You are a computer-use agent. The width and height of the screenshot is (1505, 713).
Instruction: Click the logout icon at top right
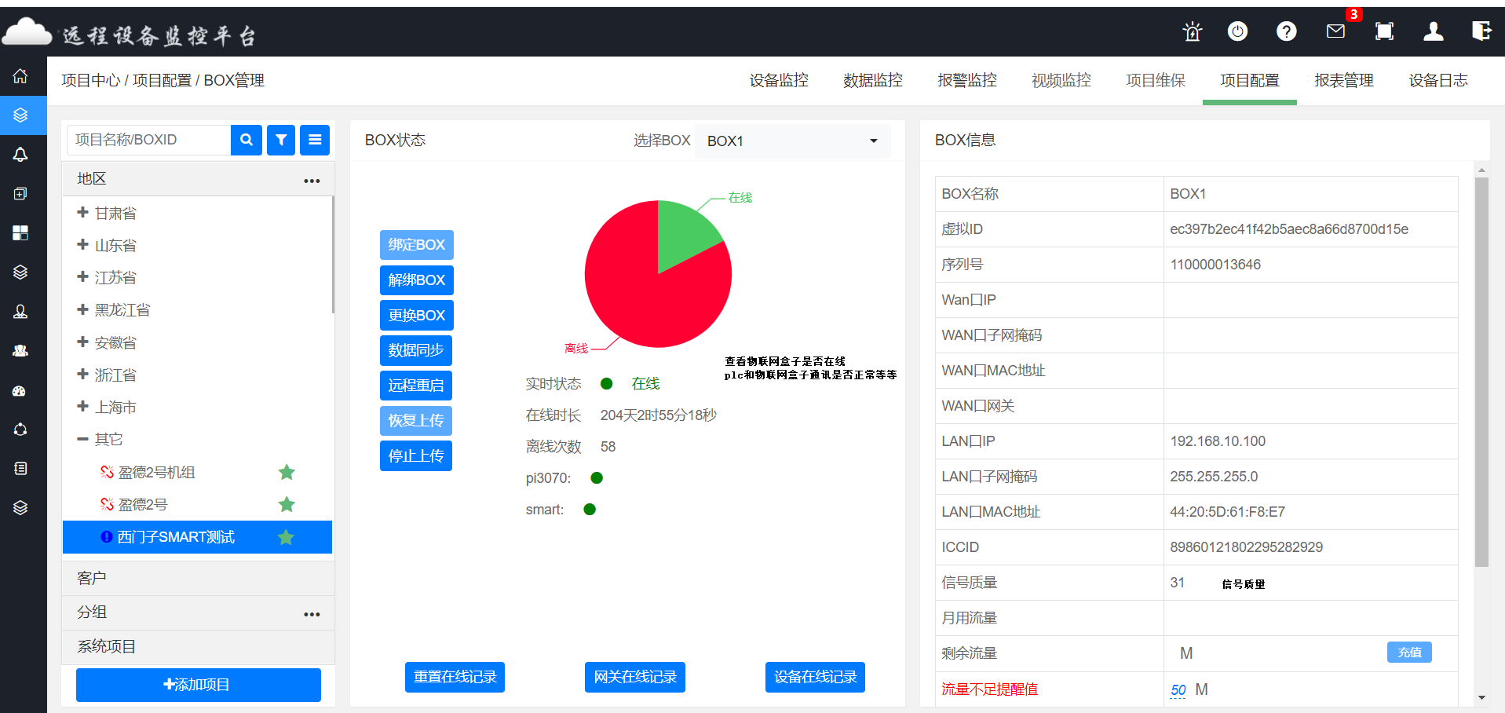(x=1481, y=31)
